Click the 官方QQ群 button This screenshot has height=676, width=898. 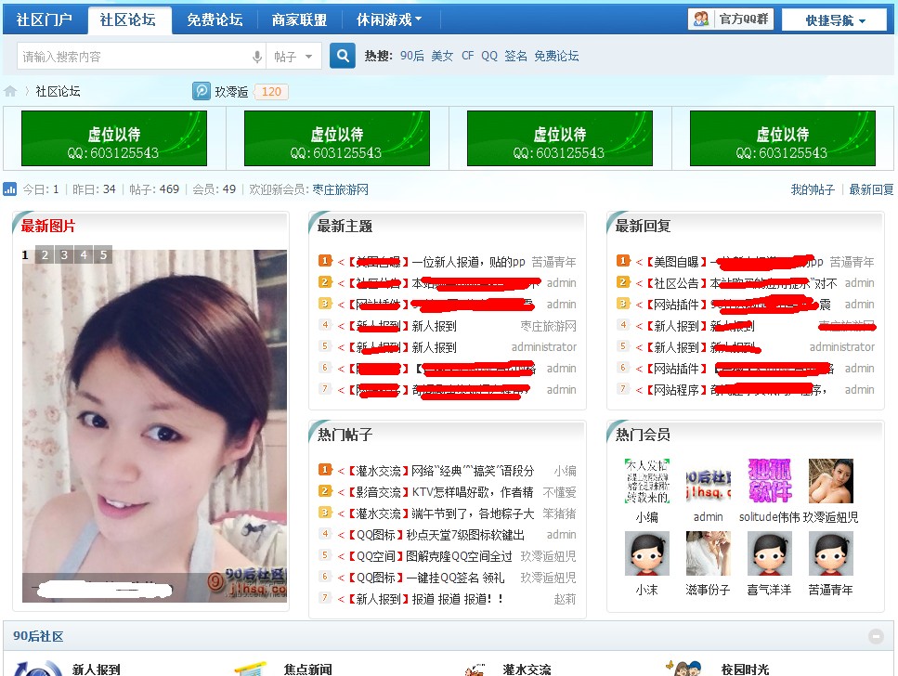tap(731, 19)
